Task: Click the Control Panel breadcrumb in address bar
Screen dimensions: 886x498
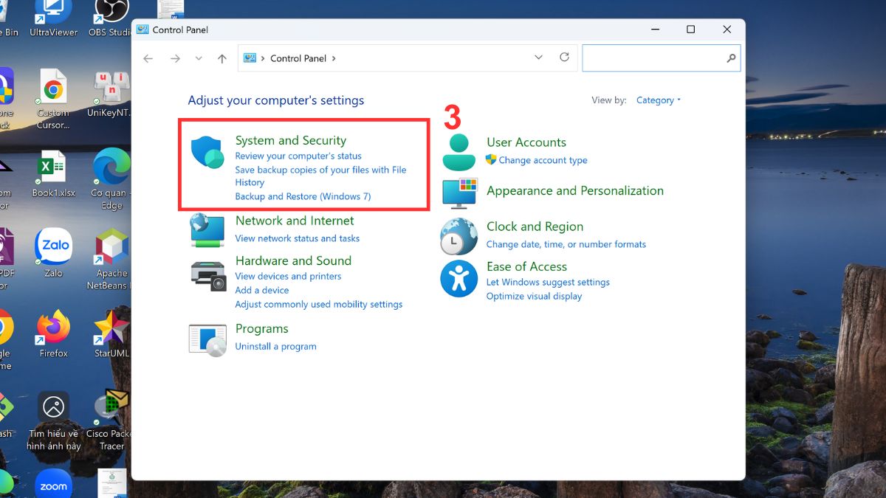Action: (298, 58)
